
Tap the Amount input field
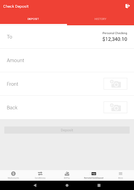point(67,60)
